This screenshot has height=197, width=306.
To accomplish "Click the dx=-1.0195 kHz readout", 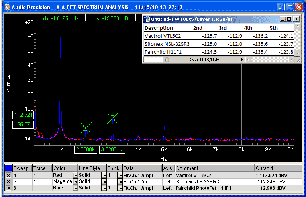I will coord(61,18).
